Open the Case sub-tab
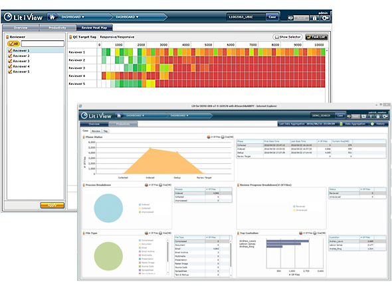Screen dimensions: 392x293 [x=86, y=131]
